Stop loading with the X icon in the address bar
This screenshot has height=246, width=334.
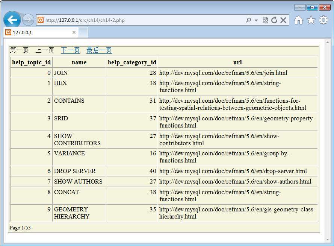[x=283, y=20]
